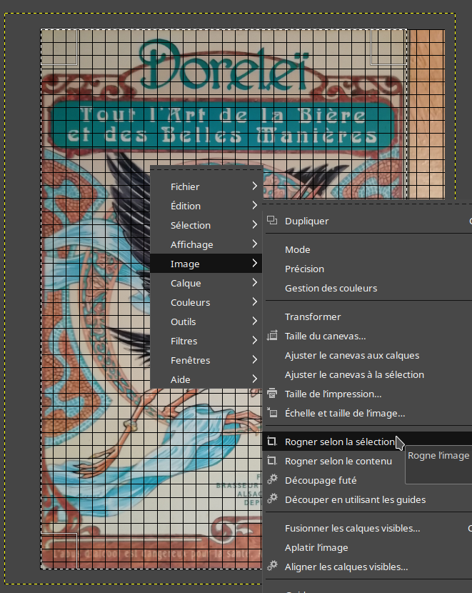Choose Aplatir l'image from the submenu
The width and height of the screenshot is (472, 593).
[x=316, y=547]
